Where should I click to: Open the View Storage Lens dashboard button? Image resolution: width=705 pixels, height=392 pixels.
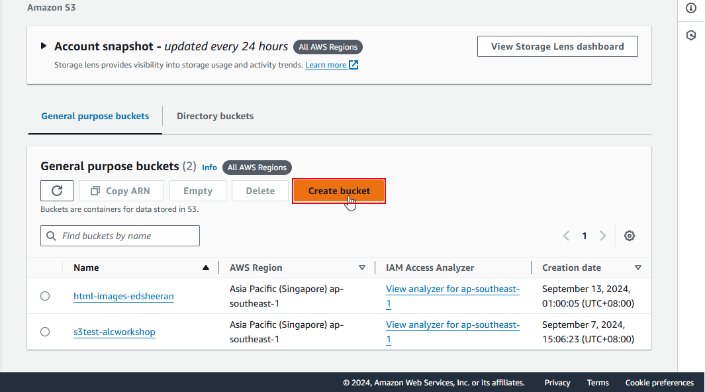pyautogui.click(x=557, y=46)
